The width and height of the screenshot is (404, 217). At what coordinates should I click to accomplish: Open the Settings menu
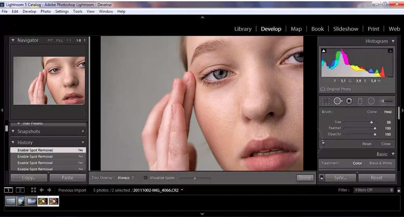click(62, 11)
